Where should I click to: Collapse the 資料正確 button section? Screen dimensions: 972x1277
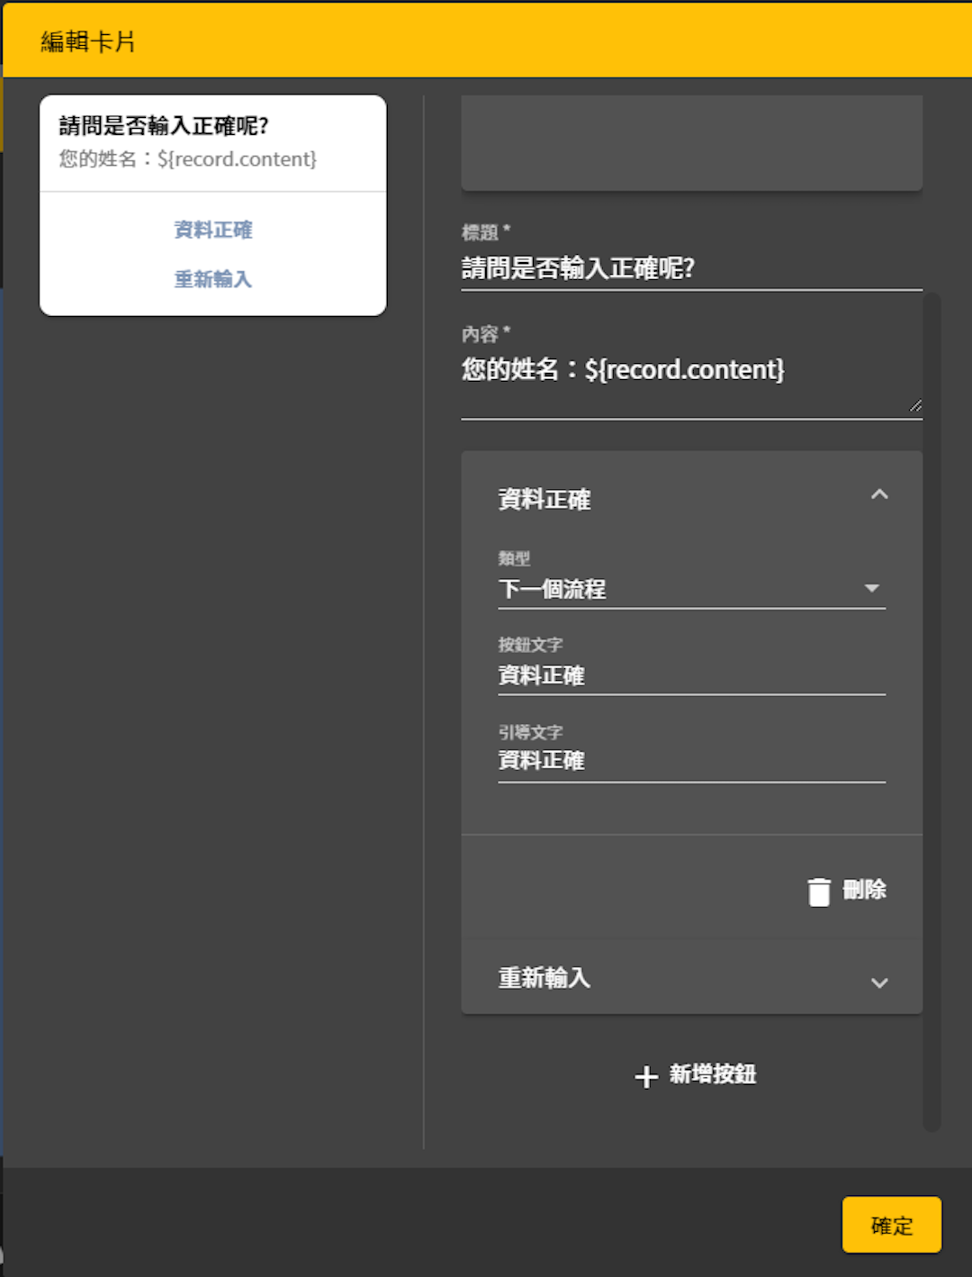pyautogui.click(x=879, y=494)
